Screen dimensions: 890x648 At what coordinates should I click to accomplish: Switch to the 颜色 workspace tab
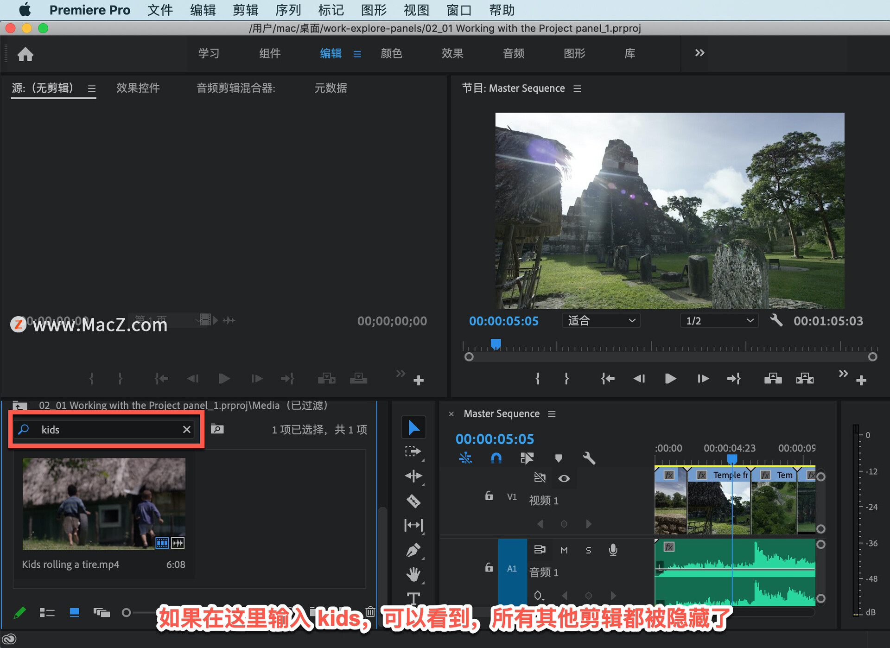point(391,53)
